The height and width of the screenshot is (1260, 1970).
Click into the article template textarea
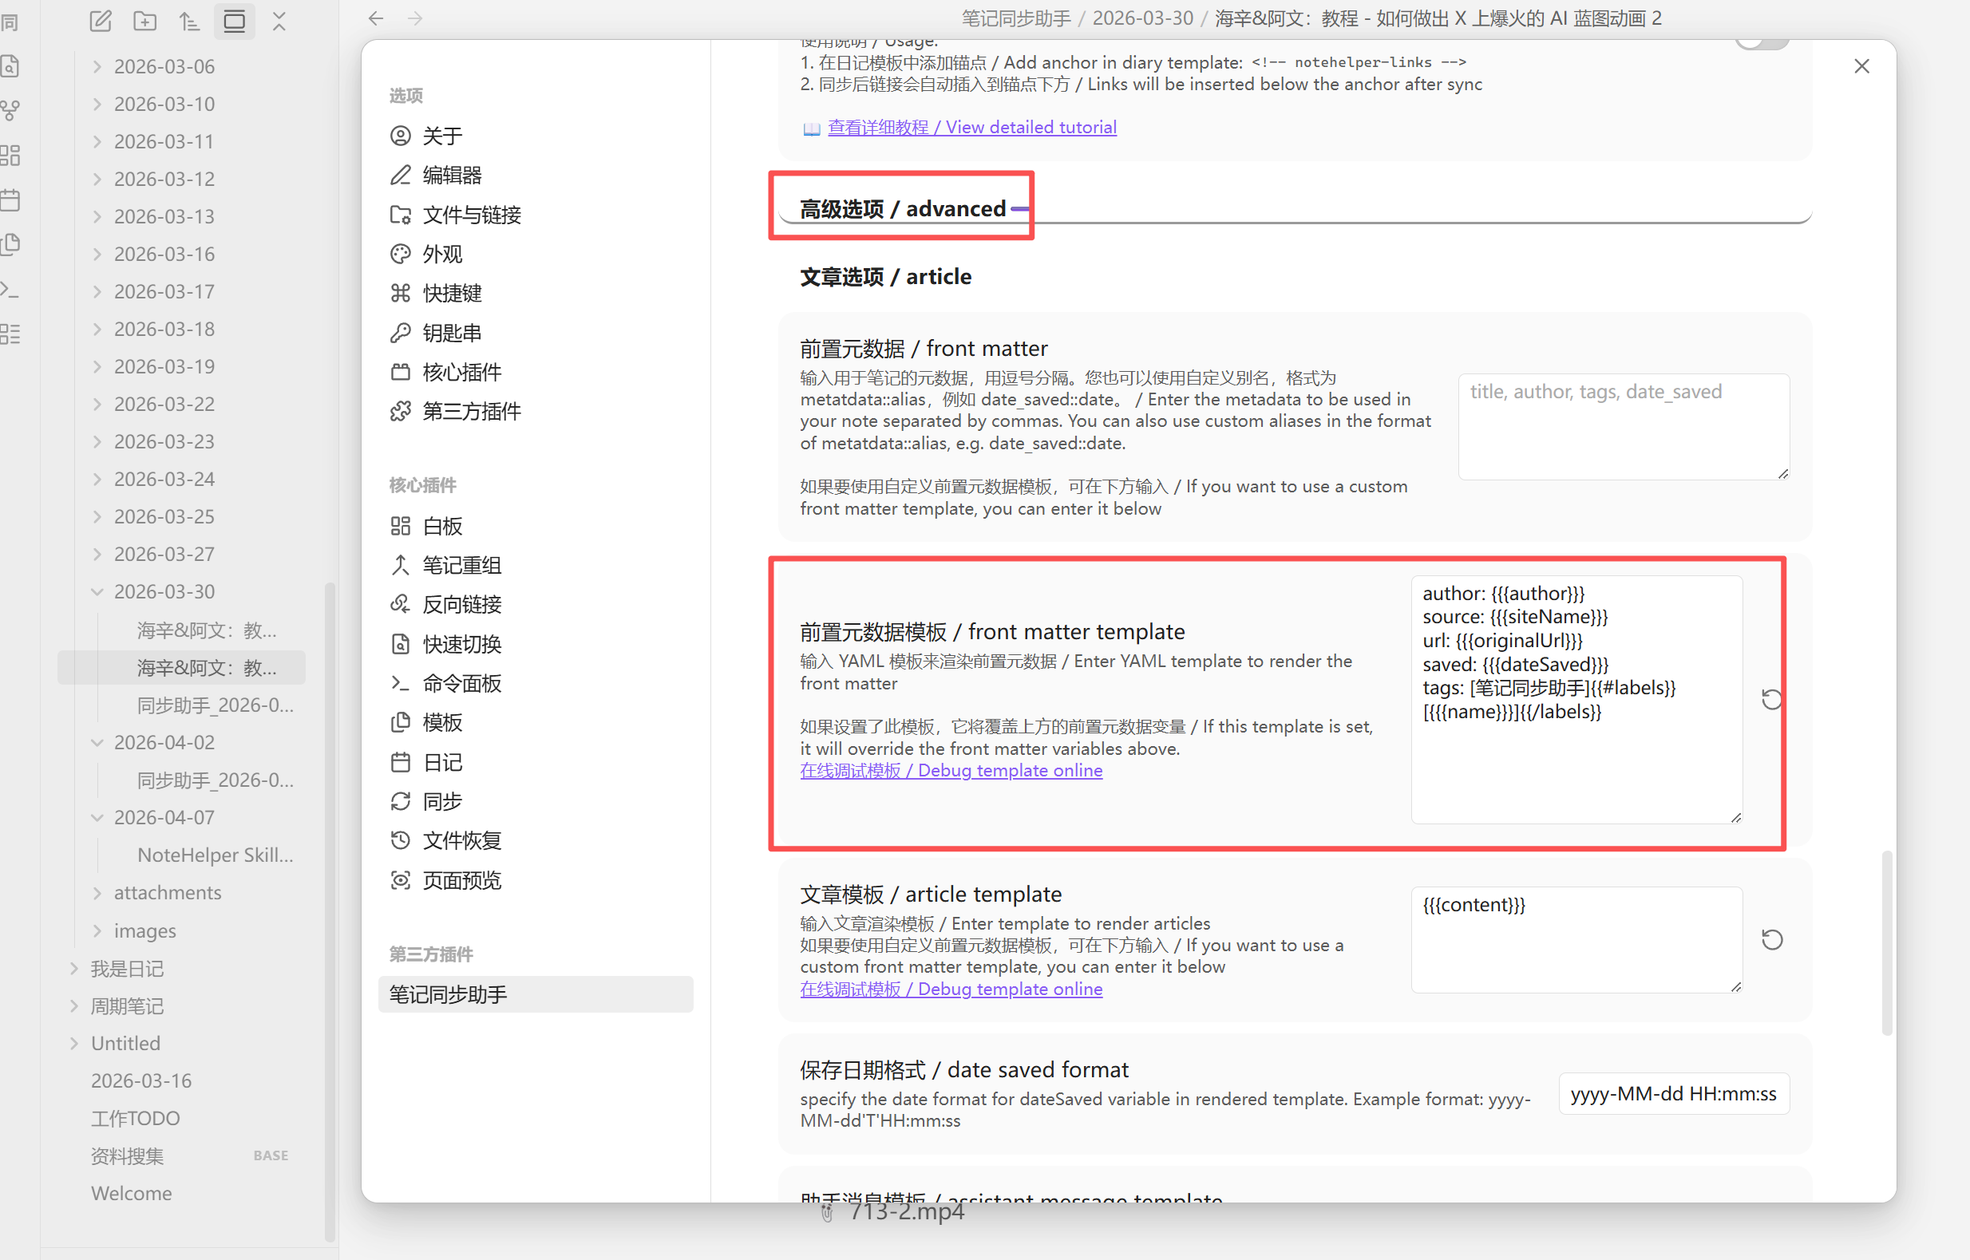1576,939
